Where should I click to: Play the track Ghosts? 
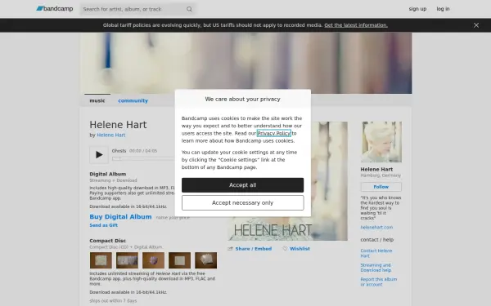(99, 154)
